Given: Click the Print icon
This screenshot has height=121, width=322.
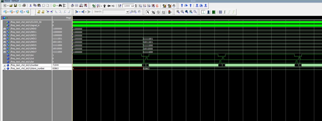Looking at the screenshot, I should 24,6.
